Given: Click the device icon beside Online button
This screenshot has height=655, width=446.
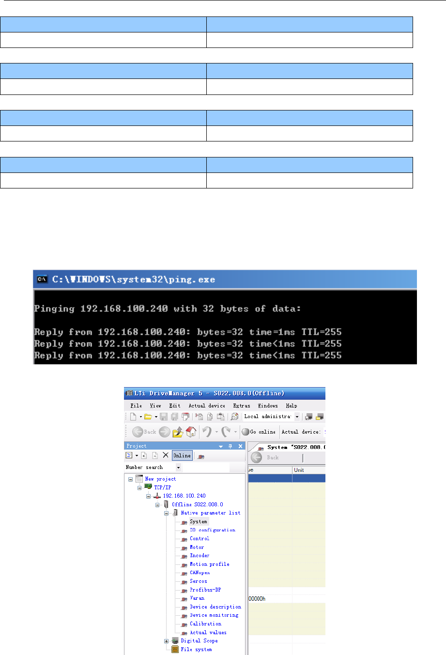Looking at the screenshot, I should tap(201, 456).
